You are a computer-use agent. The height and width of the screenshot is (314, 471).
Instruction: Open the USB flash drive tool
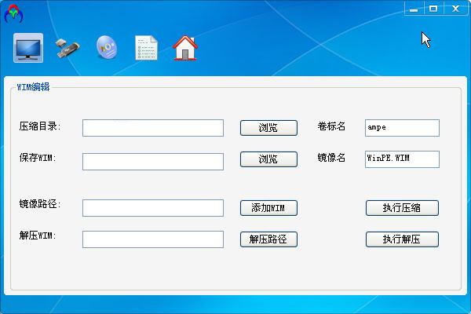tap(68, 49)
